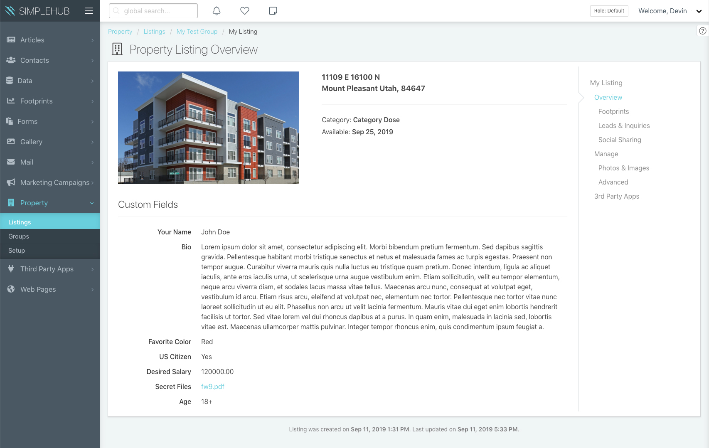Click the Role: Default button

tap(609, 11)
